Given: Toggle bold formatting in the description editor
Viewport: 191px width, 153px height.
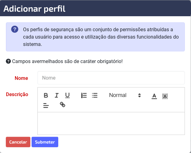Looking at the screenshot, I should pos(46,95).
